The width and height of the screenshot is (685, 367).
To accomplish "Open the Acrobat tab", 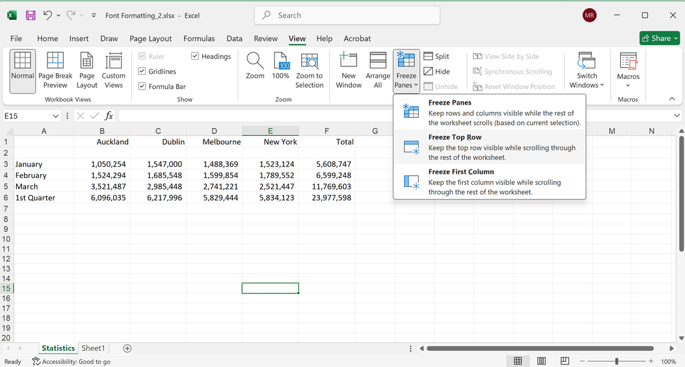I will coord(357,38).
